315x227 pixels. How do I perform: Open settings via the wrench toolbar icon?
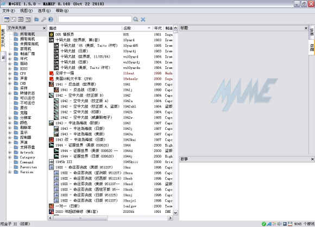coord(43,20)
